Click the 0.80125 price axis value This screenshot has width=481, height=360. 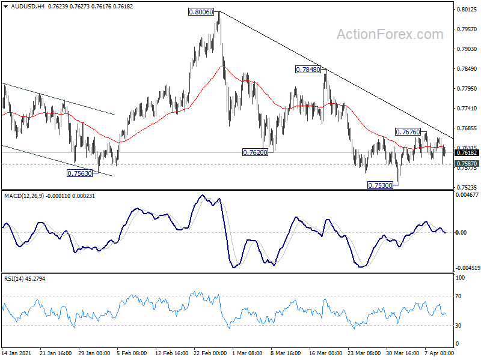tap(467, 10)
